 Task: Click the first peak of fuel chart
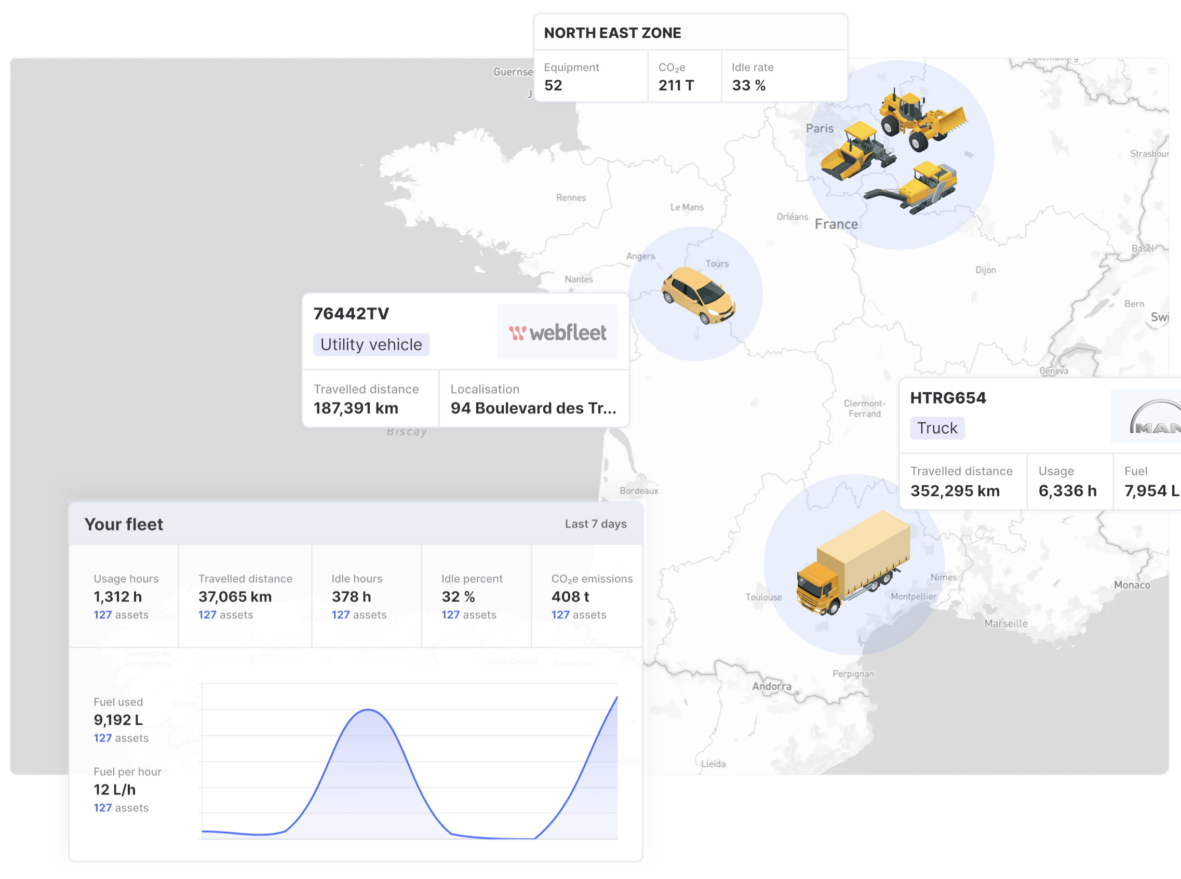click(x=368, y=710)
